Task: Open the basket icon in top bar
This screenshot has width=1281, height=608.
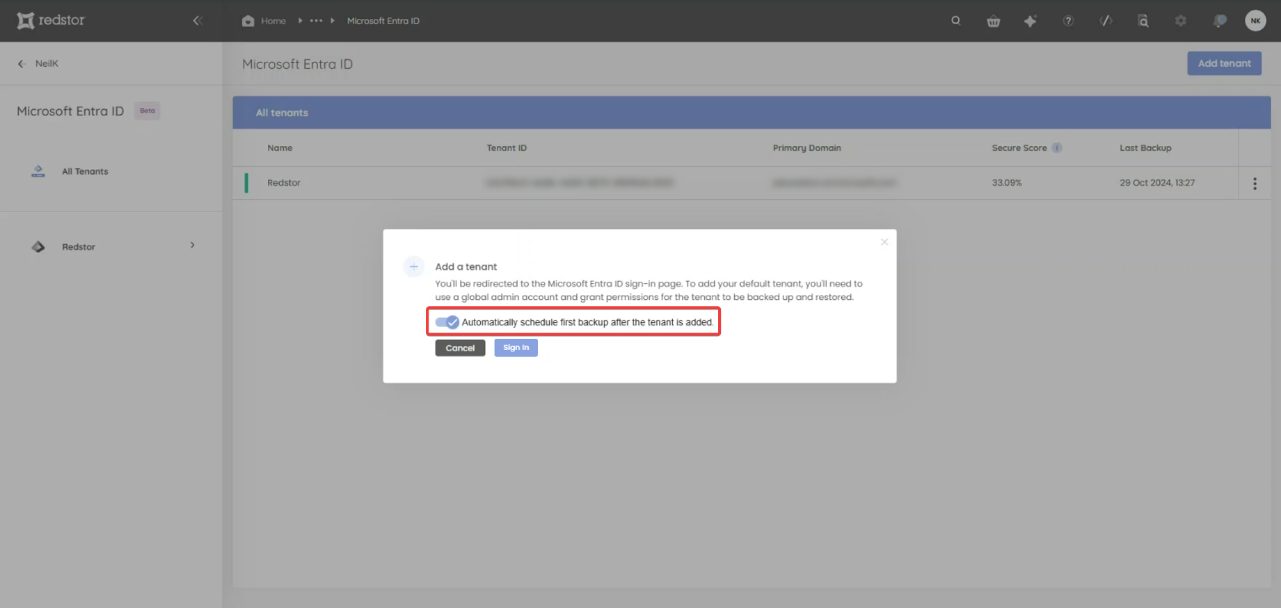Action: pyautogui.click(x=994, y=21)
